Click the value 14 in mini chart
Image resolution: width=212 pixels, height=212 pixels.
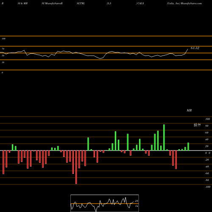click(x=137, y=206)
